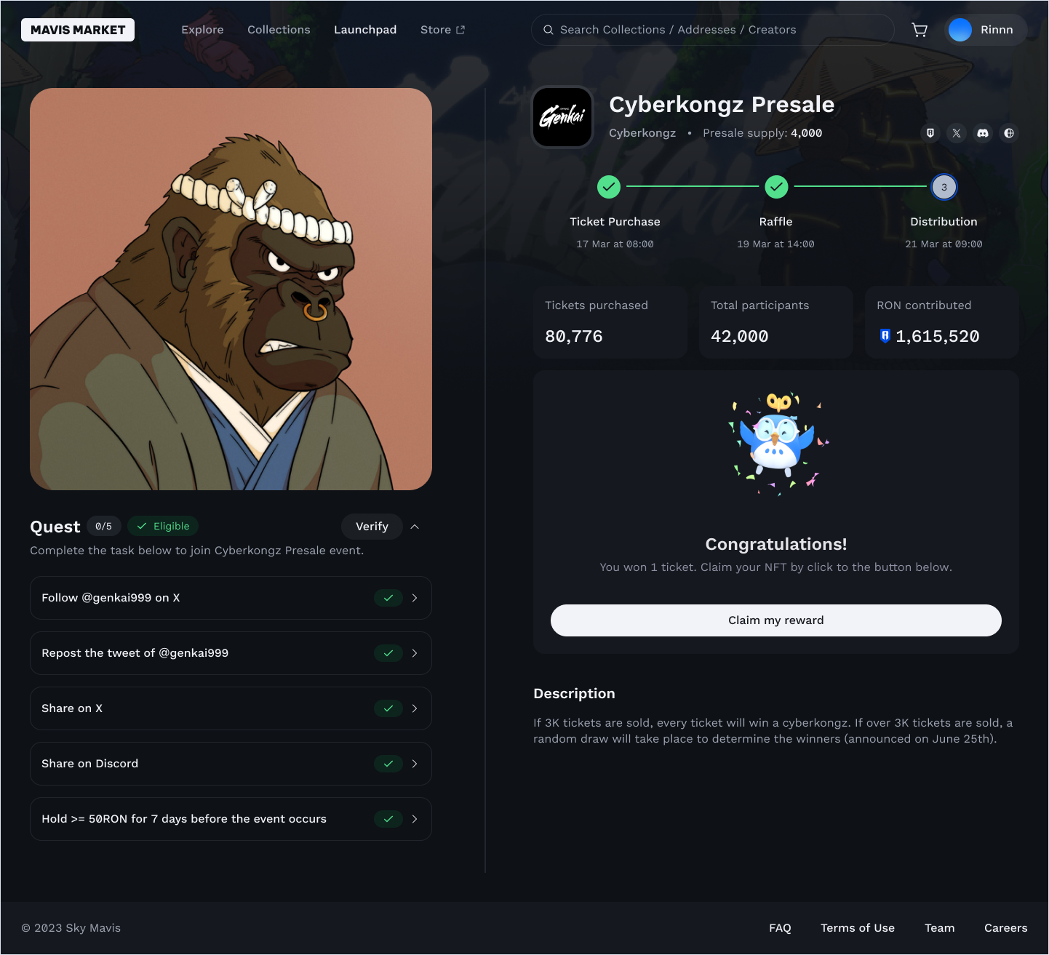Click the Verify quest button
Image resolution: width=1049 pixels, height=955 pixels.
point(372,527)
